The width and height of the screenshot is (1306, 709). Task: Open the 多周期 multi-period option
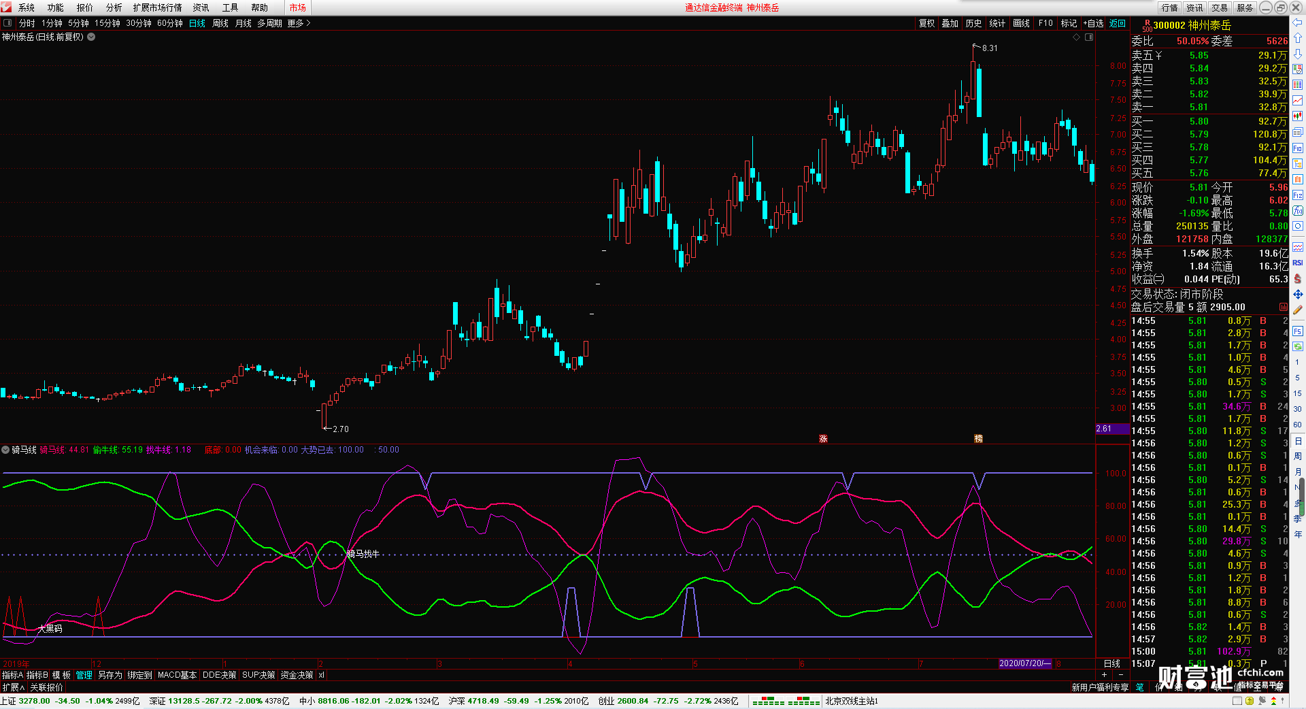coord(269,23)
